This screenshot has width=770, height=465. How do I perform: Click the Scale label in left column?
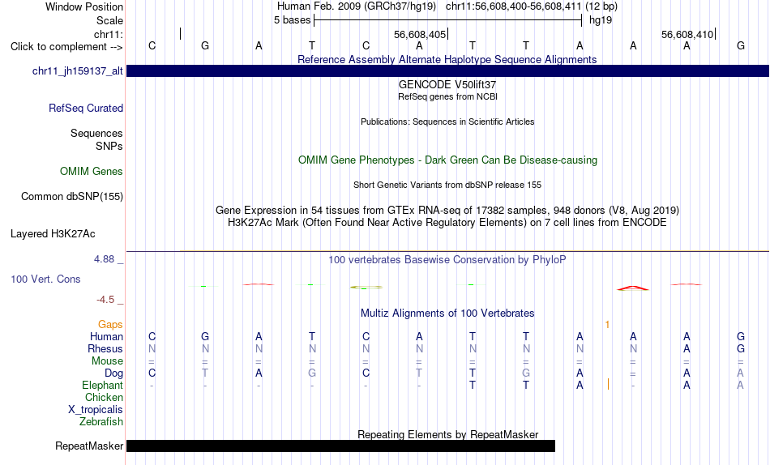[x=109, y=20]
